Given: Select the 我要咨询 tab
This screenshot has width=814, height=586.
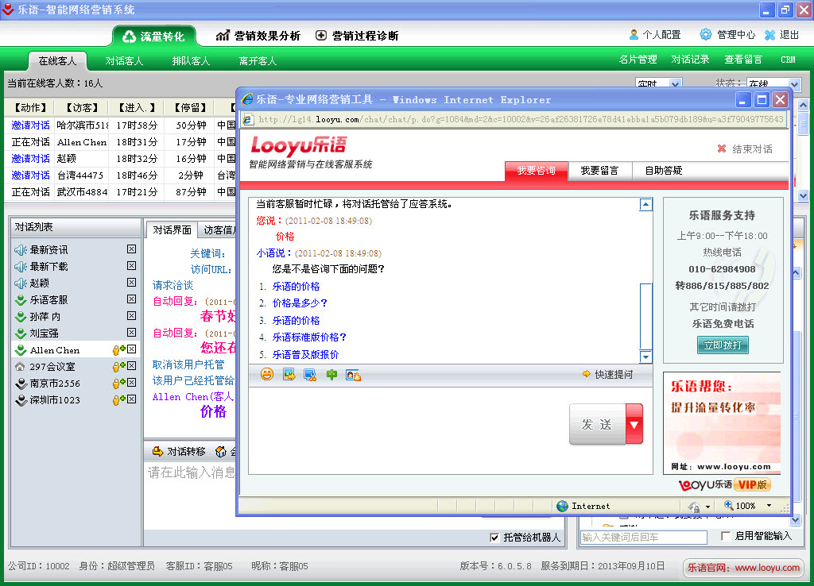Looking at the screenshot, I should [x=537, y=171].
